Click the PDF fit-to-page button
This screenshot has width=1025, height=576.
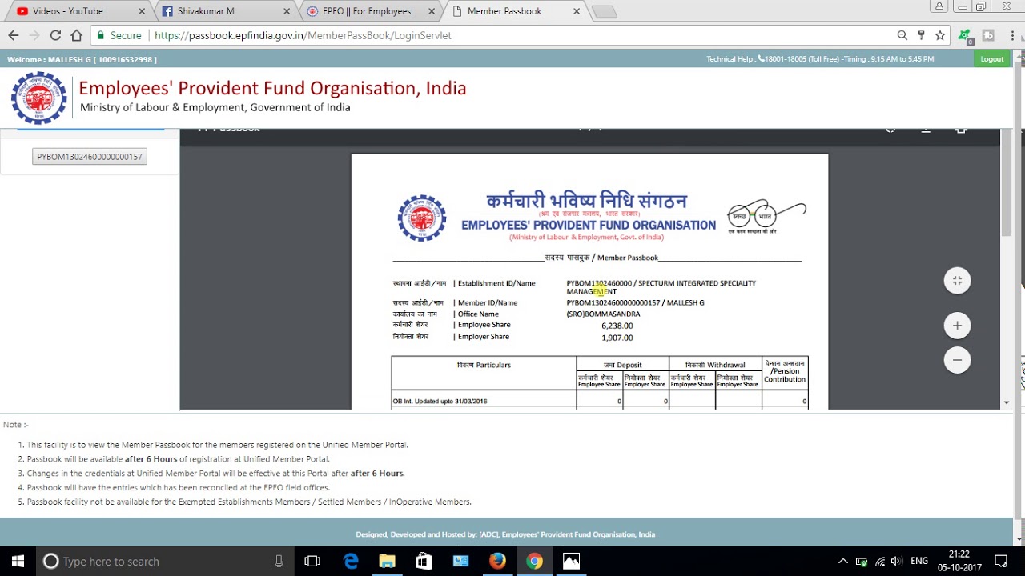click(957, 280)
